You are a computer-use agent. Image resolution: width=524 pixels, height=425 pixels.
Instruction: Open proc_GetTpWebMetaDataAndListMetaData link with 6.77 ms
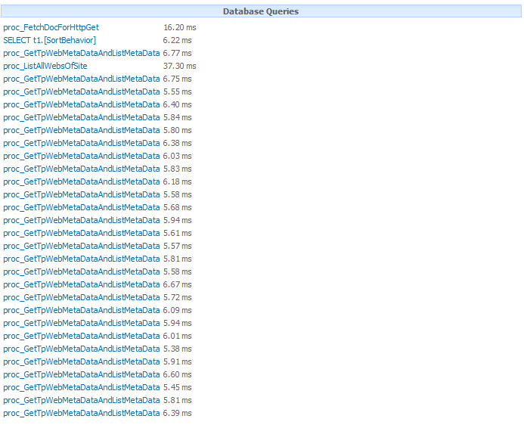click(x=82, y=53)
